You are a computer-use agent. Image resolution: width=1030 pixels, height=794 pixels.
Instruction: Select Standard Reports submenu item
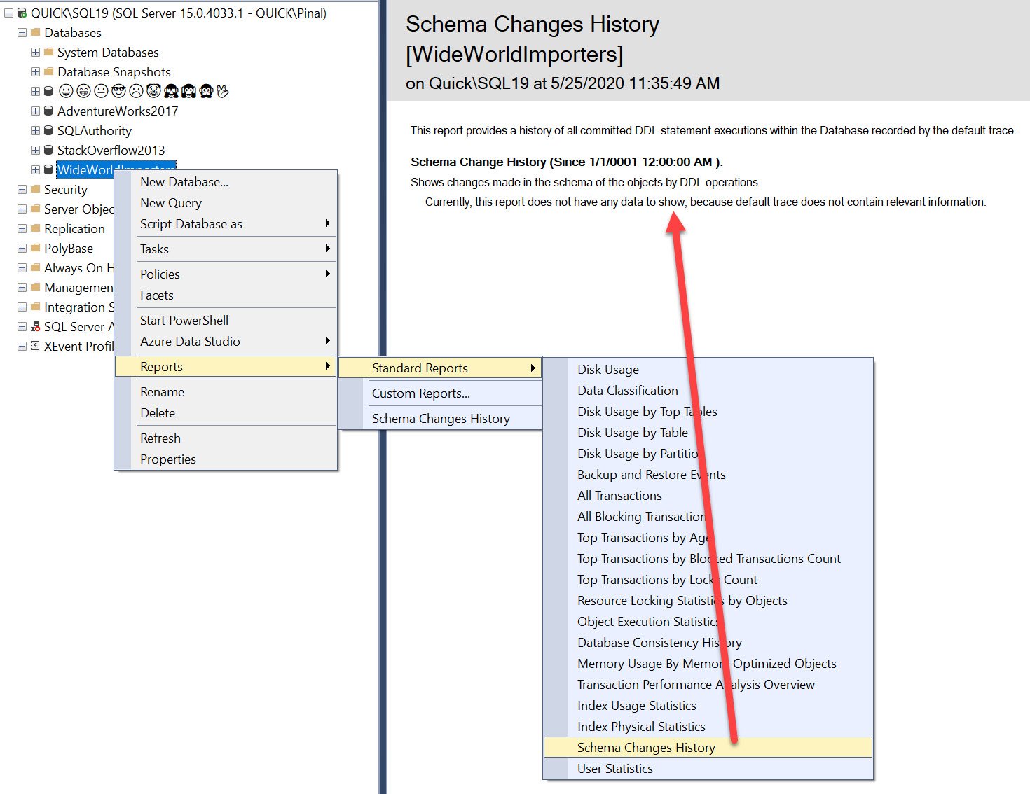tap(440, 368)
